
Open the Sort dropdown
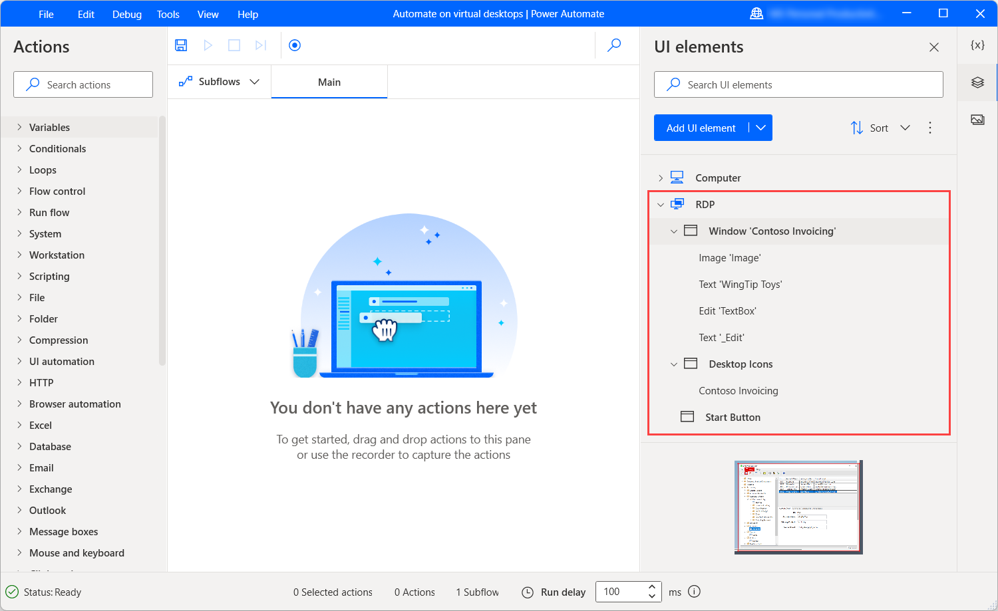tap(880, 128)
